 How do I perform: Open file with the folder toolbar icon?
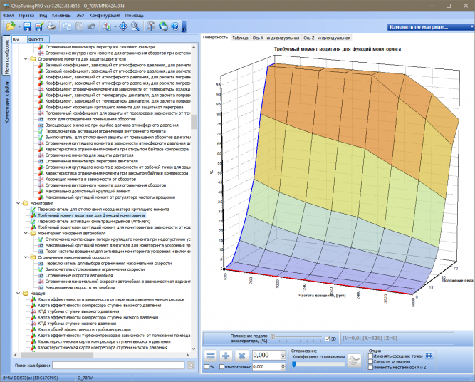coord(11,26)
